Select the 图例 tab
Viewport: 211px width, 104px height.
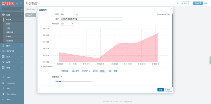coord(103,71)
